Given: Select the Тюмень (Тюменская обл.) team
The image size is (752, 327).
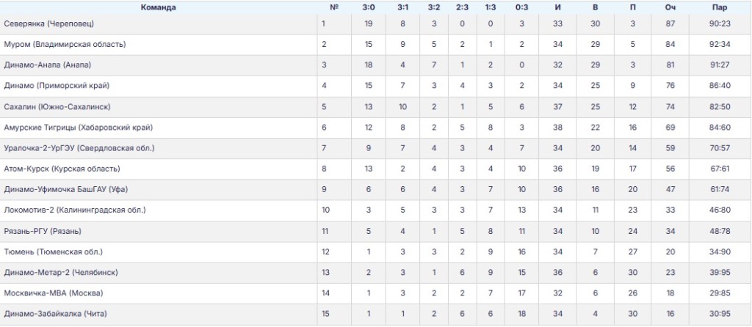Looking at the screenshot, I should [x=52, y=252].
